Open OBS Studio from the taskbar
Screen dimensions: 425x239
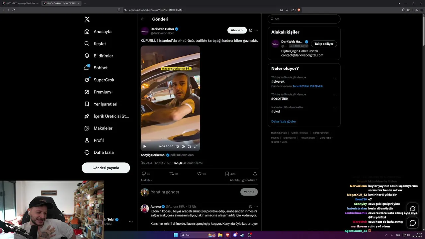[250, 235]
